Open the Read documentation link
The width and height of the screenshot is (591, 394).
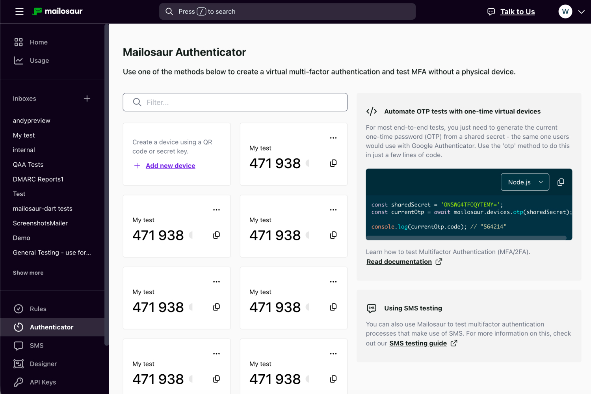[399, 262]
